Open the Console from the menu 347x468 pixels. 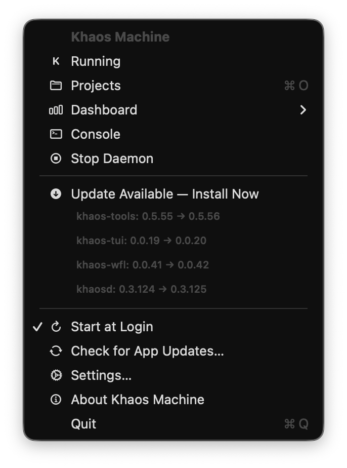95,134
